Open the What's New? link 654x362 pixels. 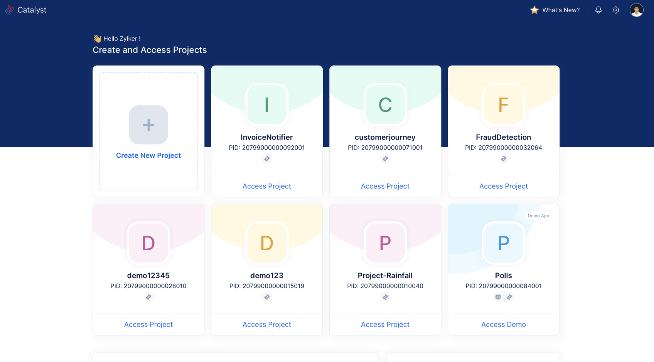point(561,10)
